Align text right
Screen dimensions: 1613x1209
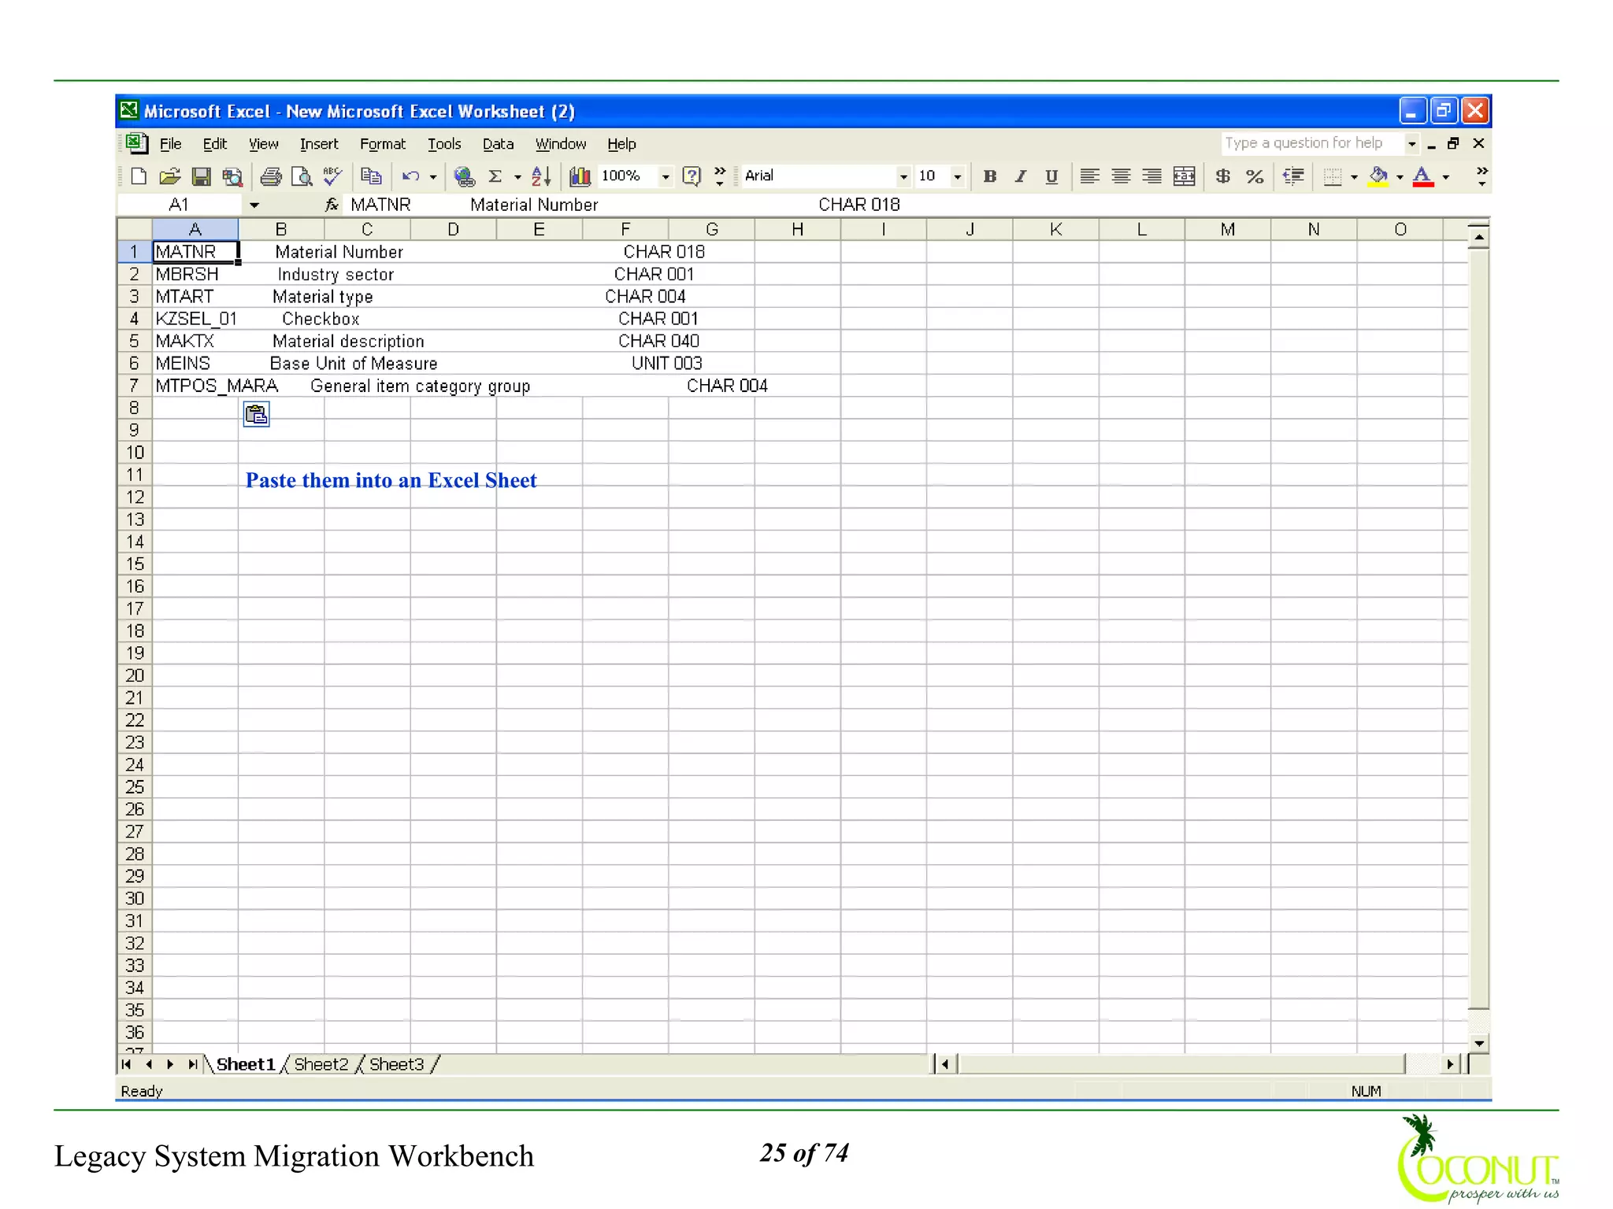click(1151, 176)
